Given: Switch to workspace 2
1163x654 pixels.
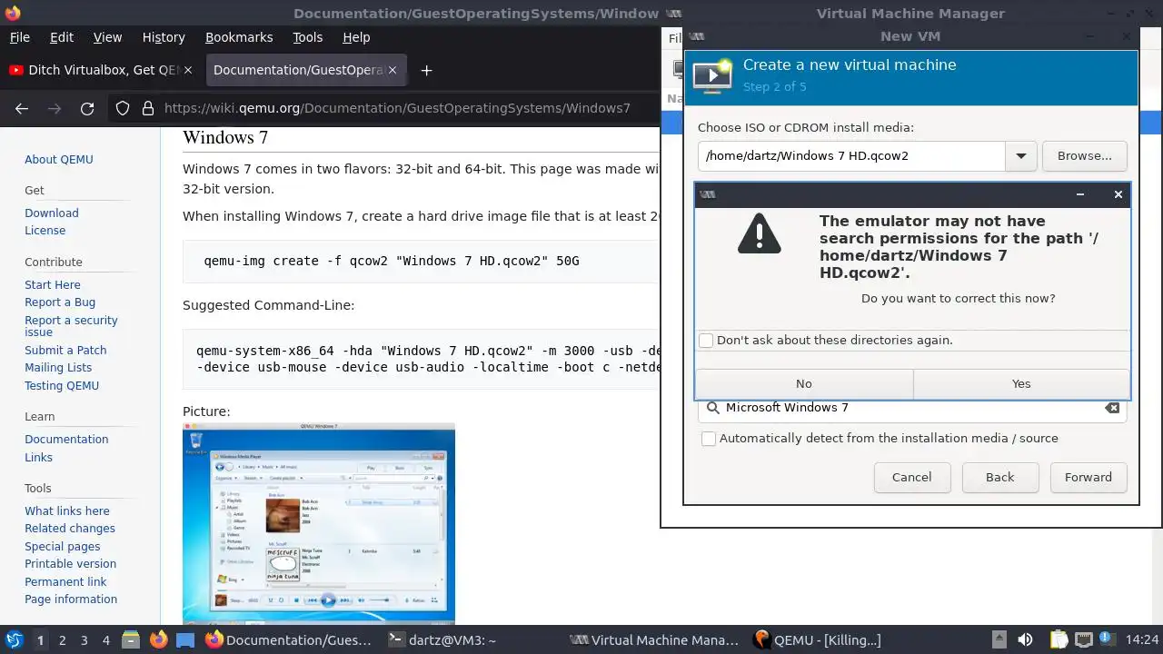Looking at the screenshot, I should (62, 639).
